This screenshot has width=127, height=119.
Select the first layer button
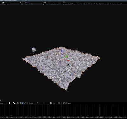(38, 103)
